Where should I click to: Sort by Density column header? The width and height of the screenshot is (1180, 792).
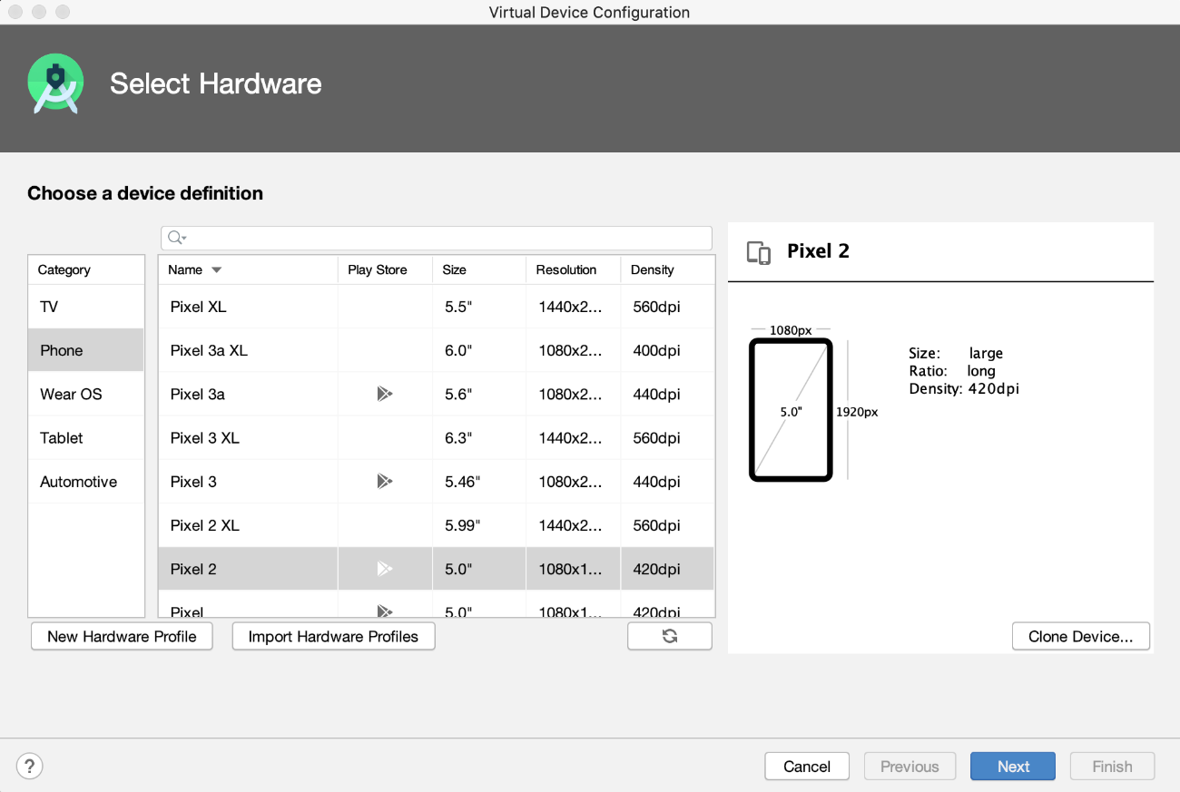[x=667, y=269]
